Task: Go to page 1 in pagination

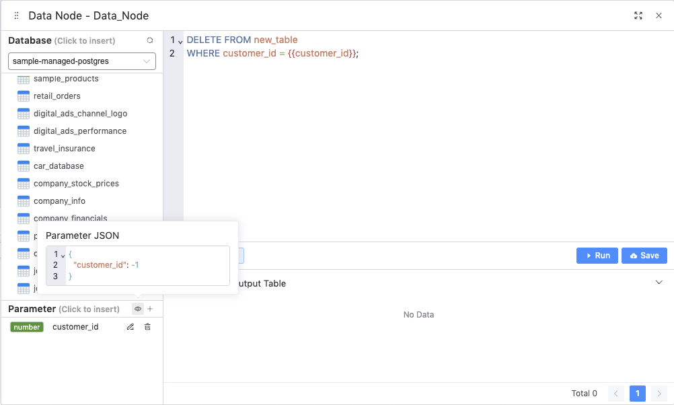Action: tap(638, 394)
